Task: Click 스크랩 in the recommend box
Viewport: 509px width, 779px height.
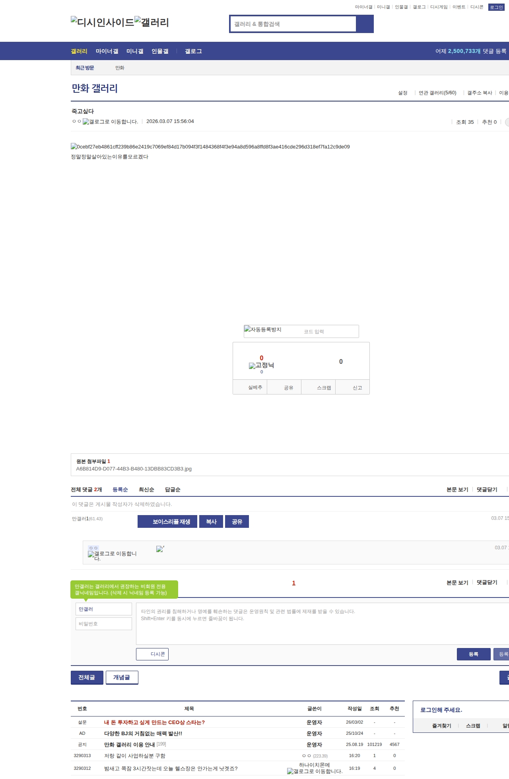Action: (319, 387)
